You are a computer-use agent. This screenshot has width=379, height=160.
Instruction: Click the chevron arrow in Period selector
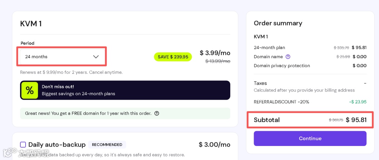96,57
